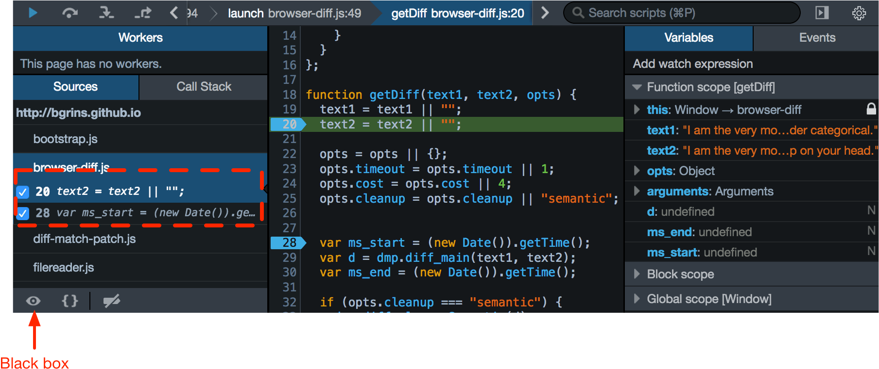Click the pretty print braces icon
879x369 pixels.
(69, 301)
